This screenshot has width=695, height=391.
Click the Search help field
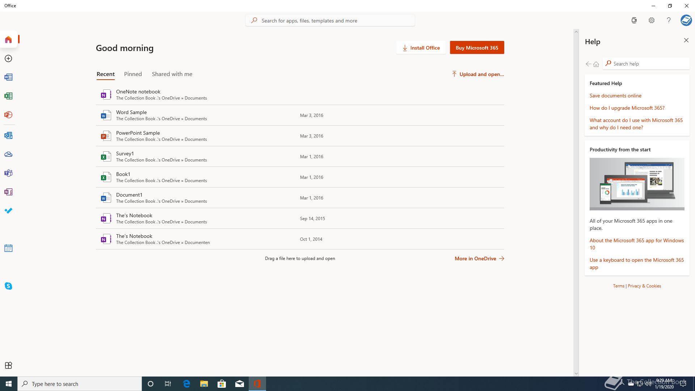(646, 64)
